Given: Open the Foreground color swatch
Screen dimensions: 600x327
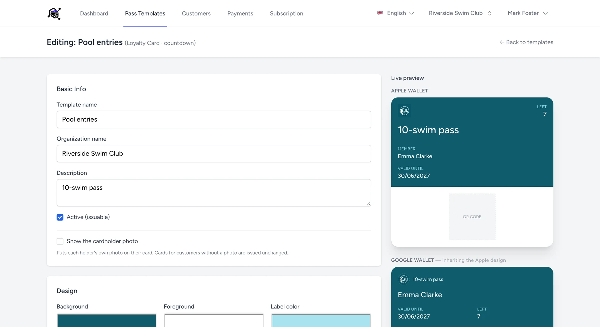Looking at the screenshot, I should coord(214,320).
